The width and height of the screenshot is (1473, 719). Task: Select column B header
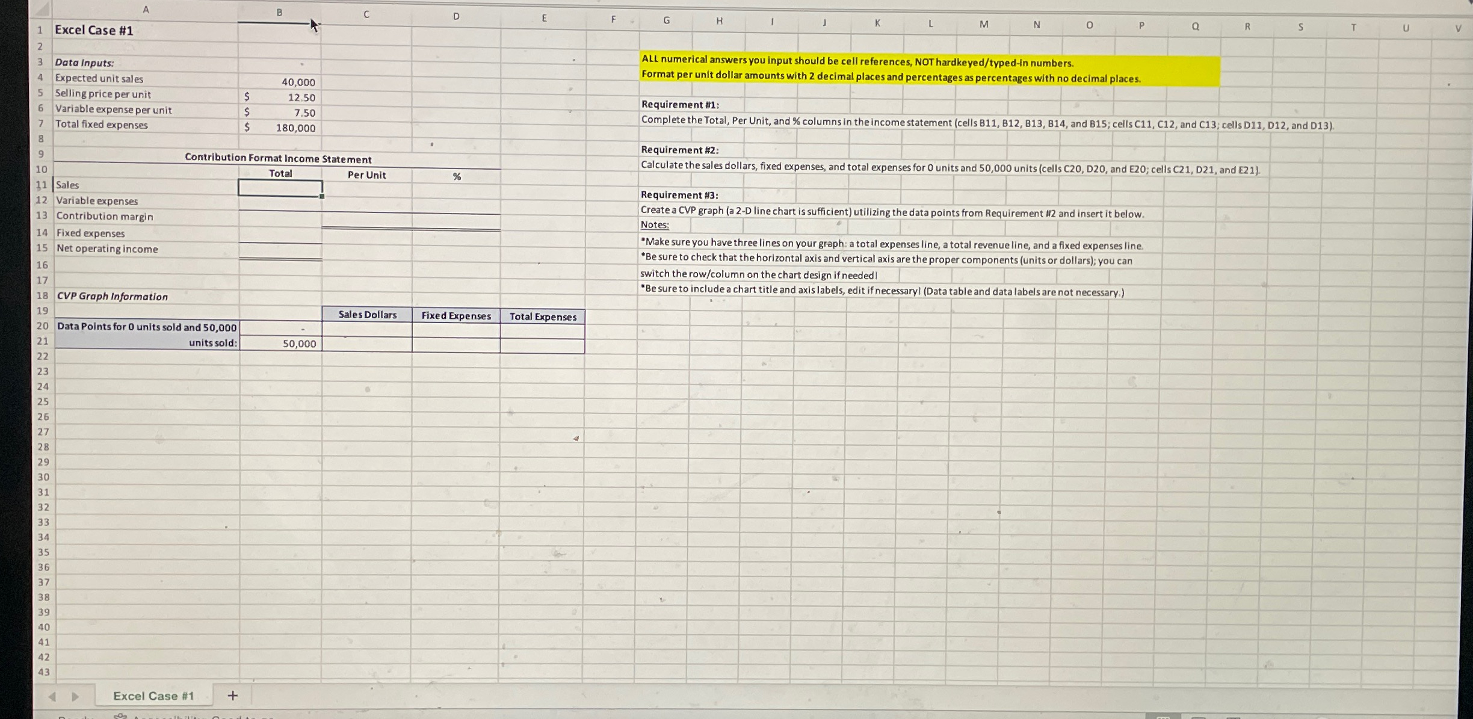tap(279, 12)
